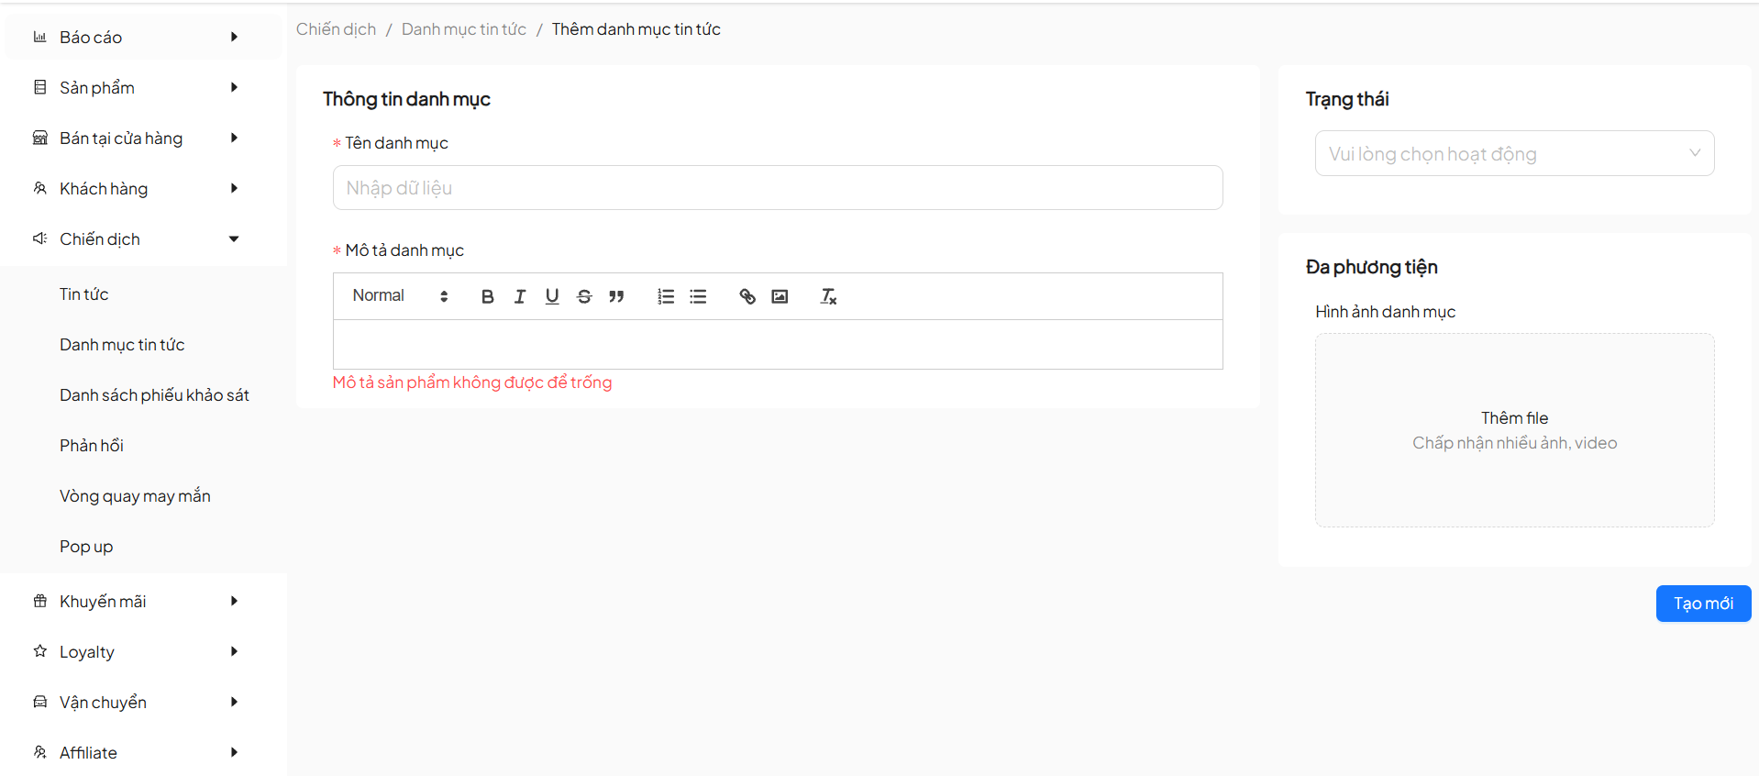
Task: Go to Danh sách phiếu khảo sát
Action: pos(154,394)
